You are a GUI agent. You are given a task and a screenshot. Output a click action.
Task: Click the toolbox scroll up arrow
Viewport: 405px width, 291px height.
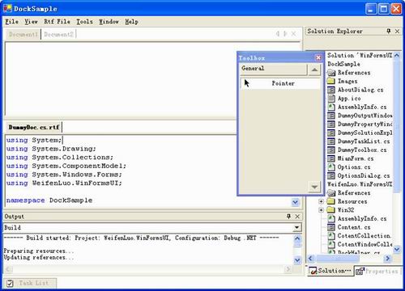pos(314,70)
